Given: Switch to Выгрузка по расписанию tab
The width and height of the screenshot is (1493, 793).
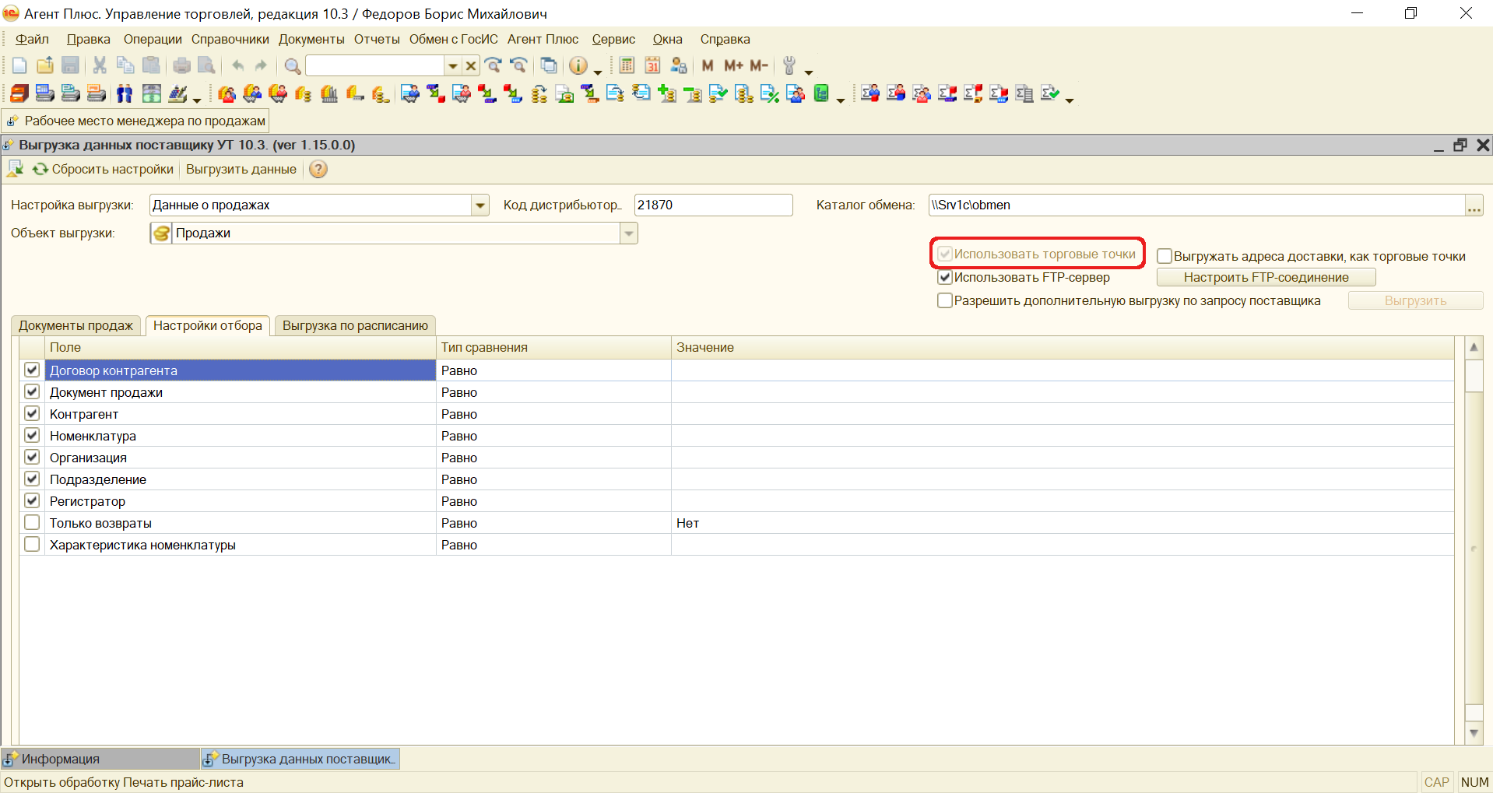Looking at the screenshot, I should click(x=355, y=326).
